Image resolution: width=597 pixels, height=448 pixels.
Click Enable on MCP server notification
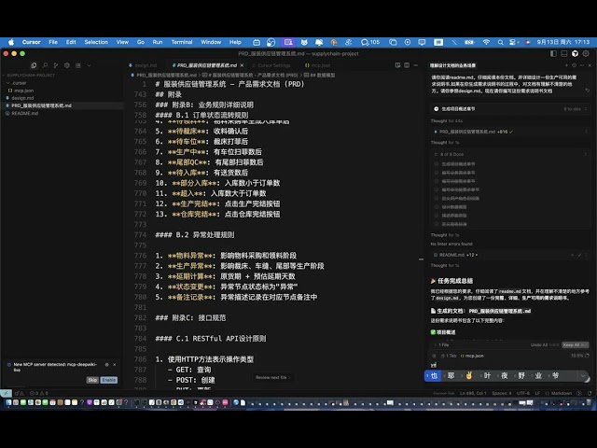109,380
